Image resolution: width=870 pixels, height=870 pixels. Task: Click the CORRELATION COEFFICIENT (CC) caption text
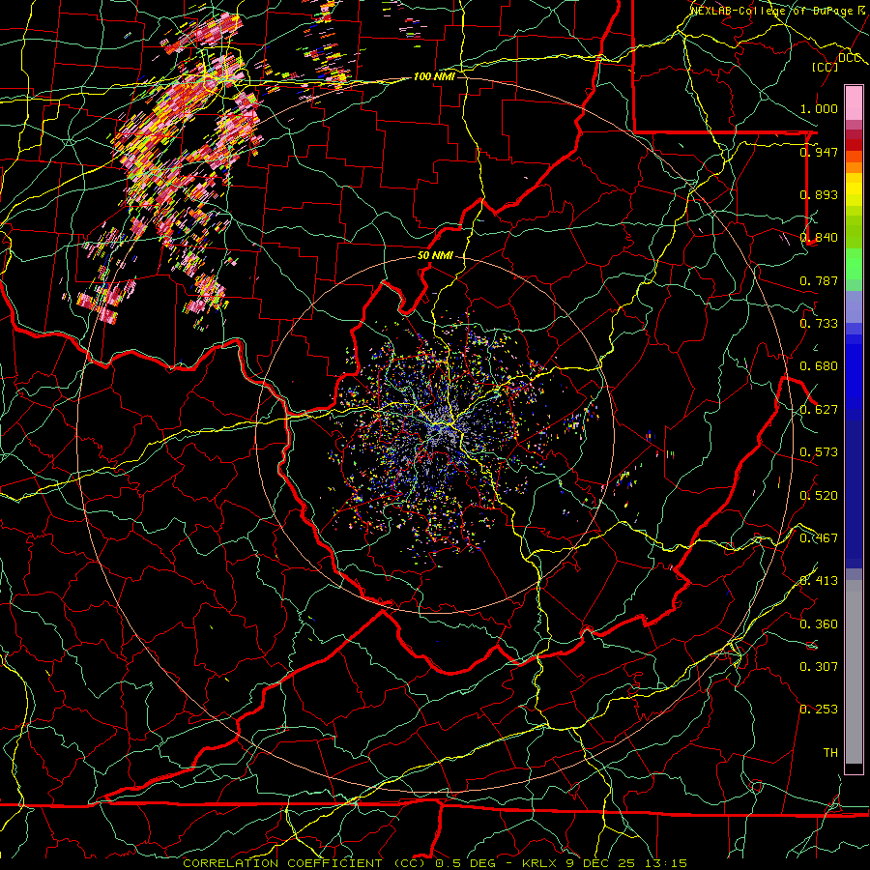coord(306,863)
